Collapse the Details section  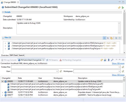(x=3, y=12)
